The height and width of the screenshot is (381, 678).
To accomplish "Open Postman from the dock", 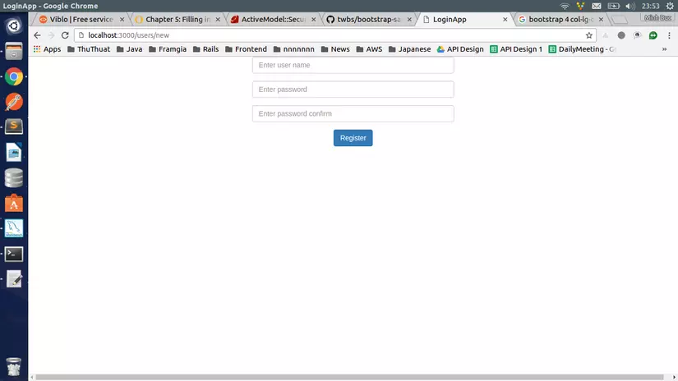I will pyautogui.click(x=14, y=102).
